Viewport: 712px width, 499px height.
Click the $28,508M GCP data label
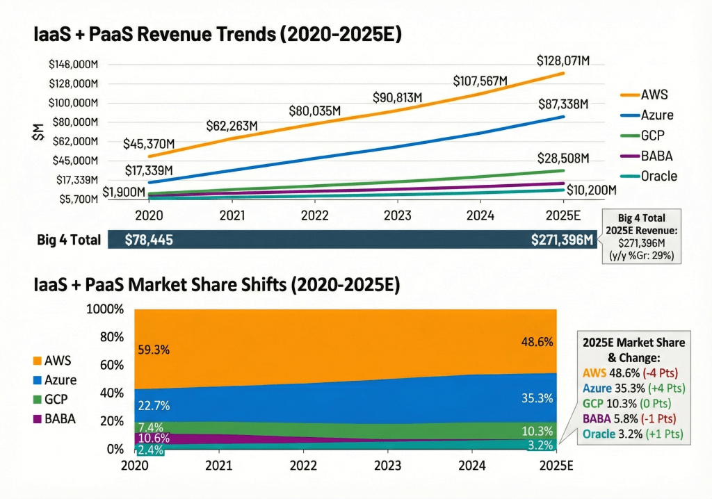click(x=563, y=158)
